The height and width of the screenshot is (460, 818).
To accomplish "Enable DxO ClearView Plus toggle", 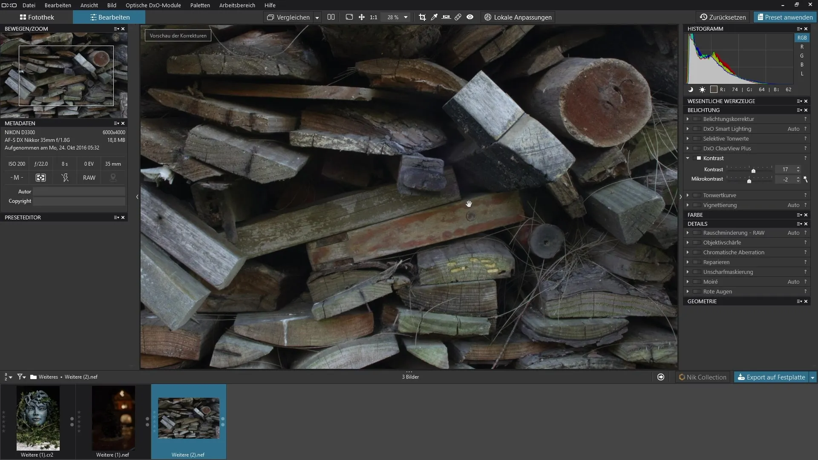I will coord(697,149).
